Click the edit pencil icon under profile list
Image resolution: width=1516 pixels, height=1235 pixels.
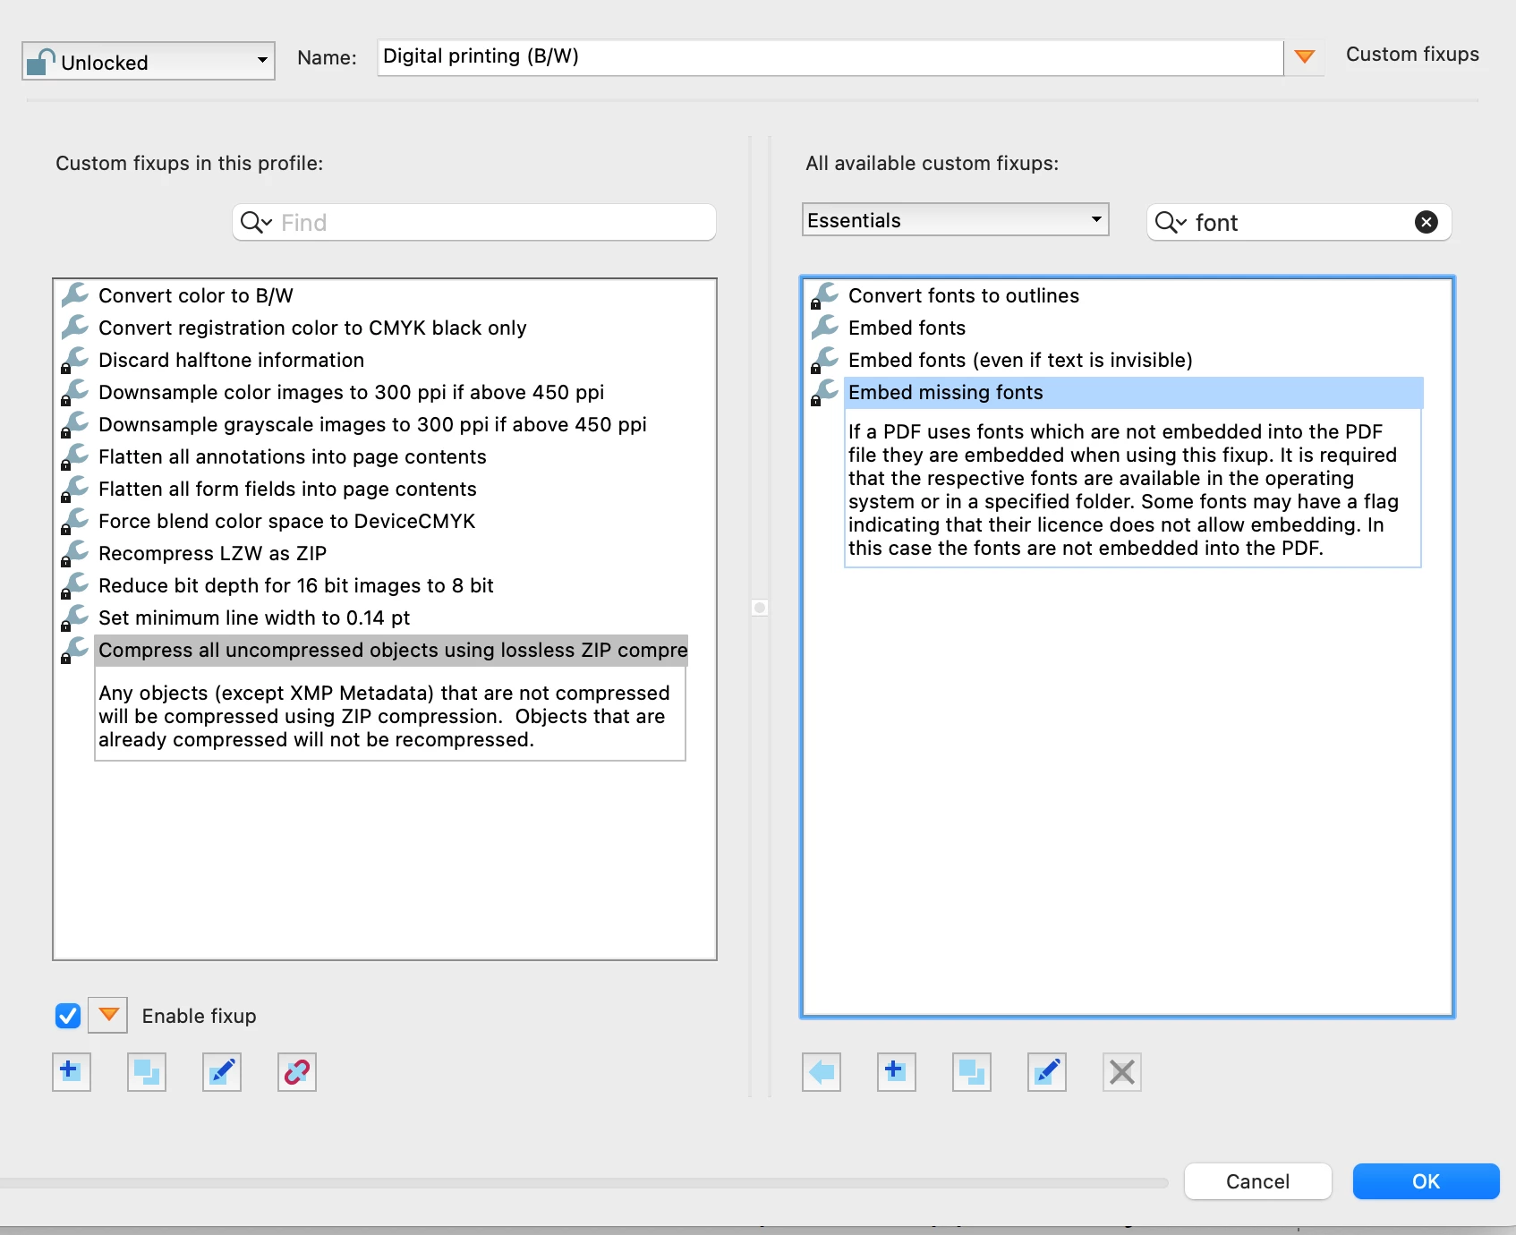point(222,1071)
